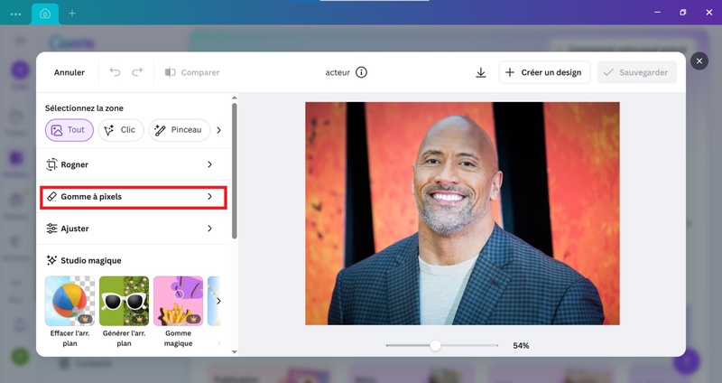Expand the Rogner chevron
722x383 pixels.
point(209,164)
